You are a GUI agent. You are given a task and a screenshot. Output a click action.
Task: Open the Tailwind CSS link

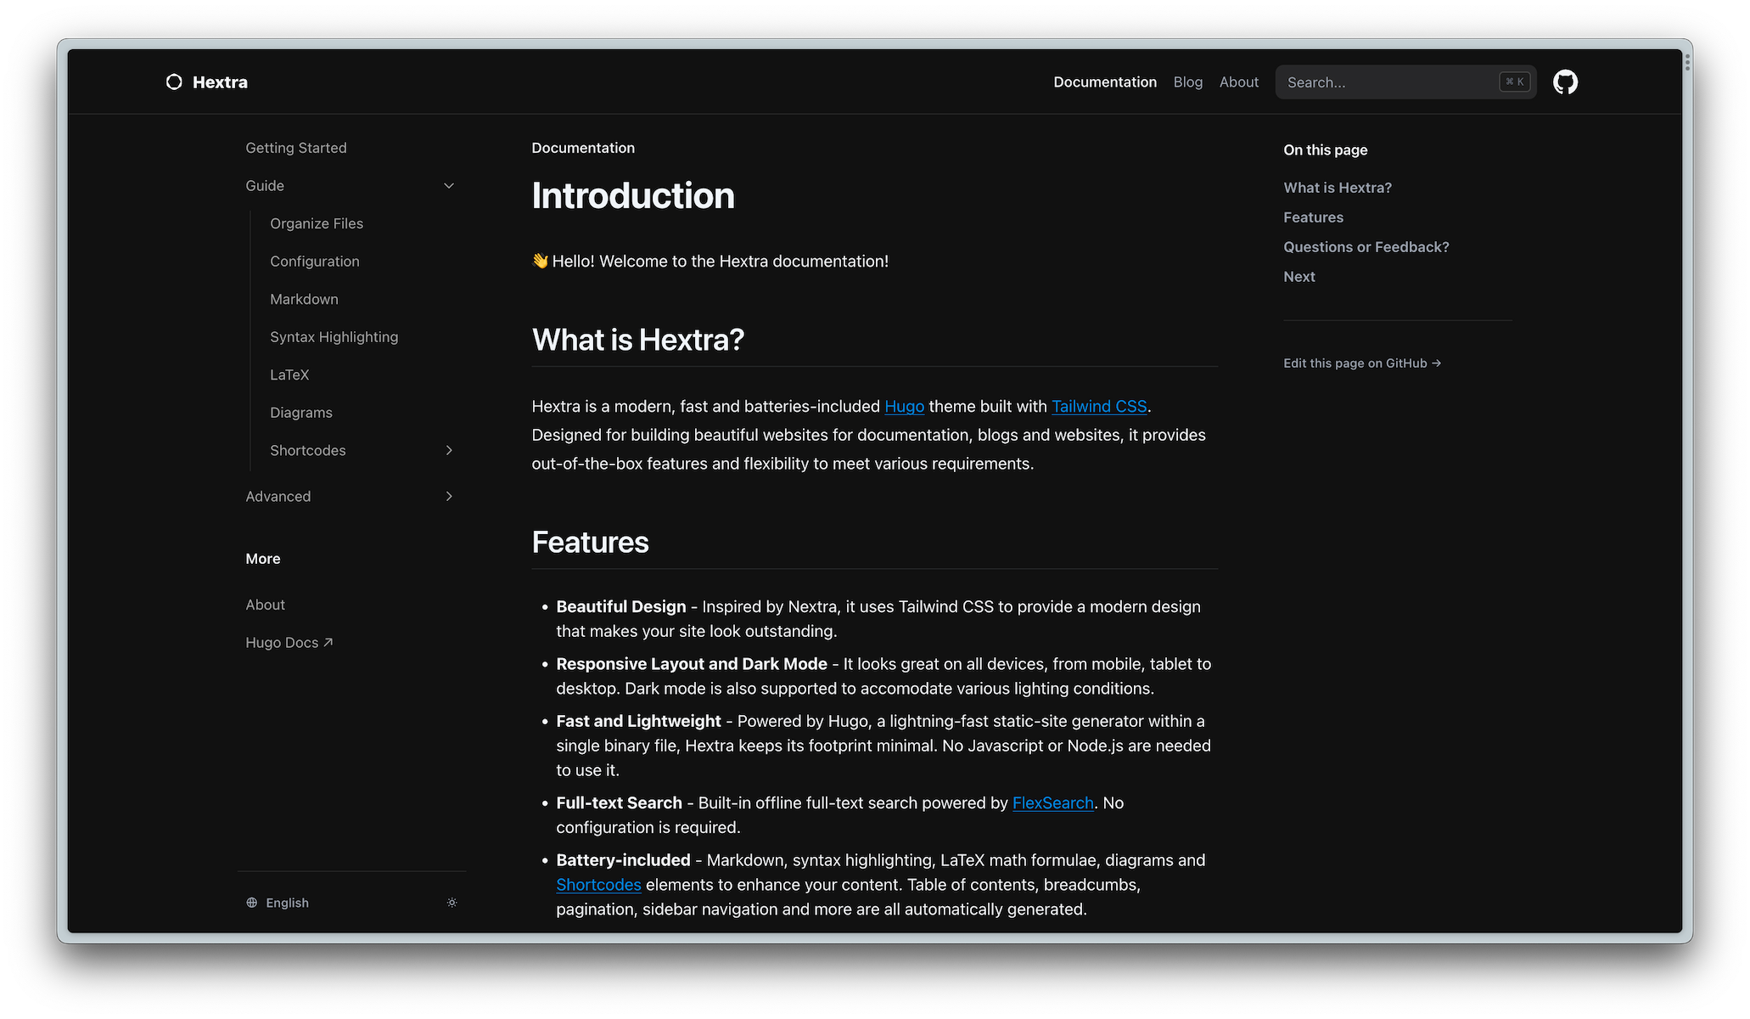(1099, 407)
